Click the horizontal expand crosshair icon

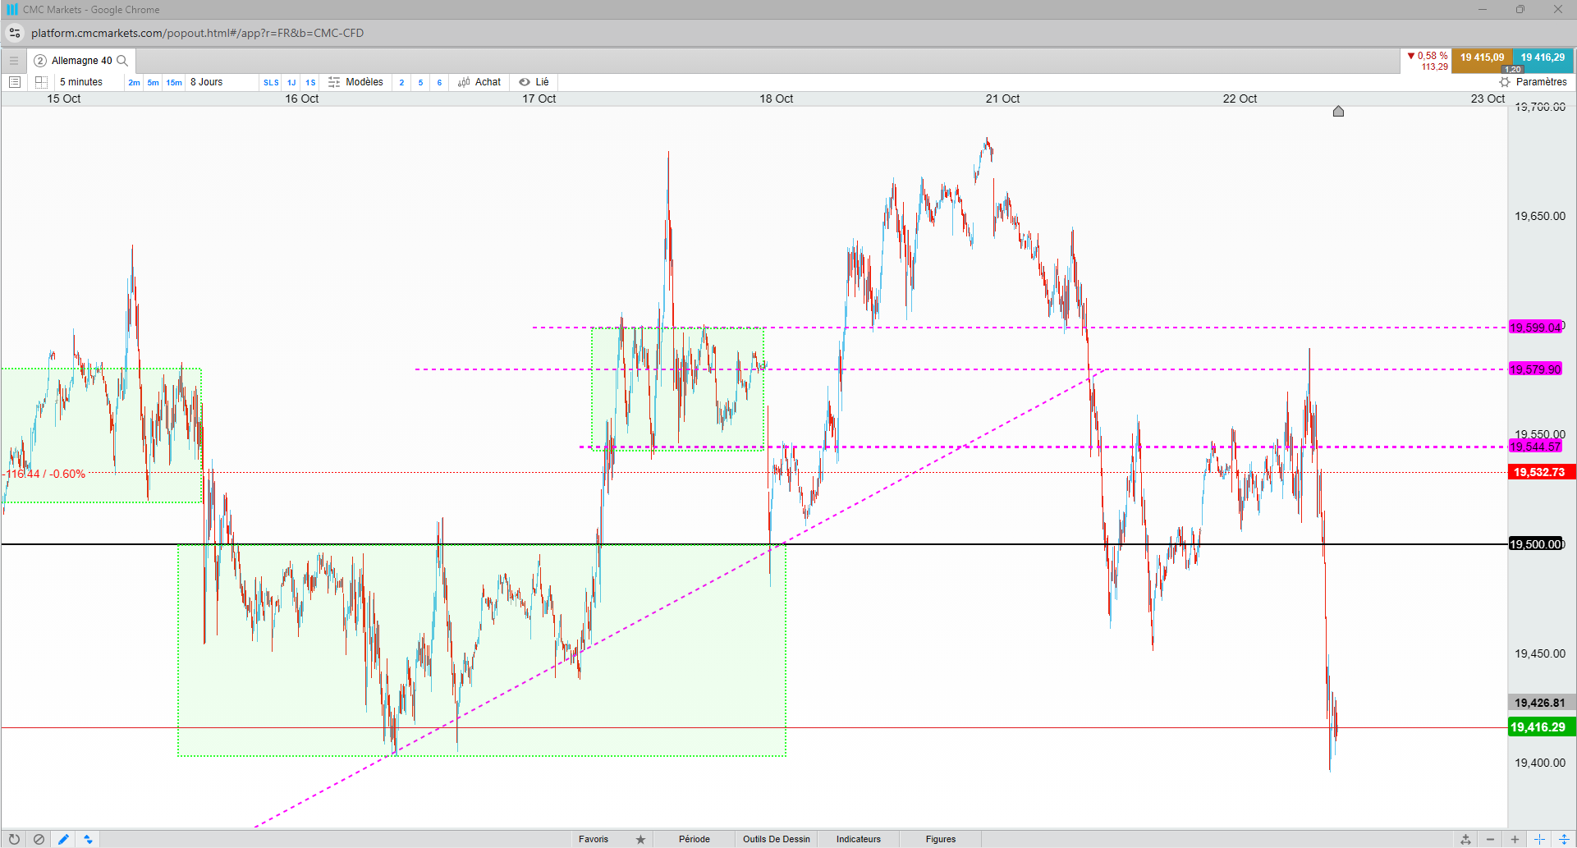click(x=1539, y=839)
